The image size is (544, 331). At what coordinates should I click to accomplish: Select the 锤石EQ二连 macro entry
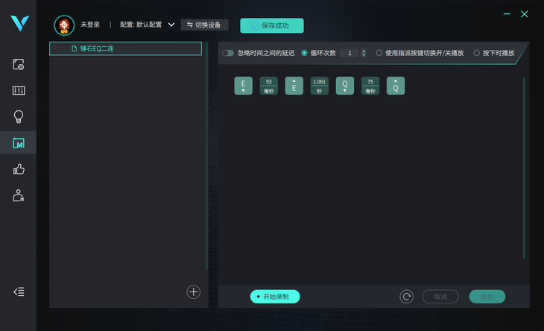126,48
